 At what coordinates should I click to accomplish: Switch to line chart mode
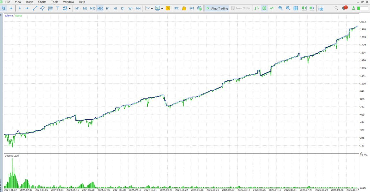tap(272, 8)
